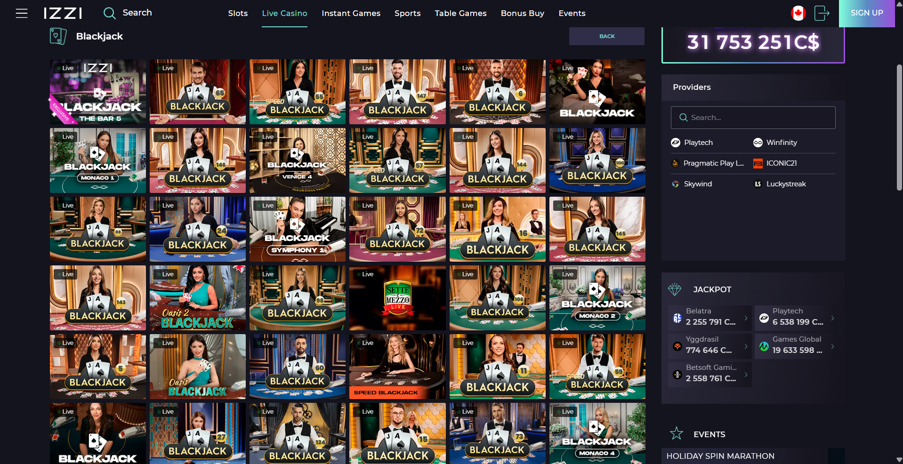This screenshot has width=903, height=464.
Task: Switch to the Slots tab
Action: pyautogui.click(x=238, y=13)
